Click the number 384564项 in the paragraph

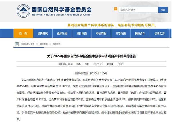23,86
